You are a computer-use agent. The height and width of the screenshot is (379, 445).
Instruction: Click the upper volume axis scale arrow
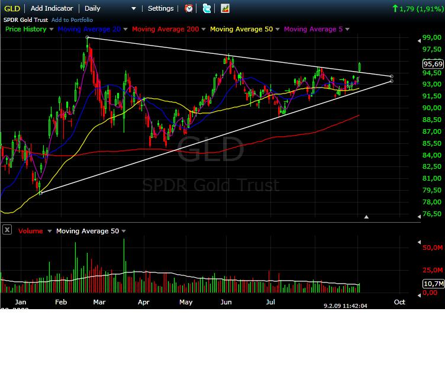(419, 242)
